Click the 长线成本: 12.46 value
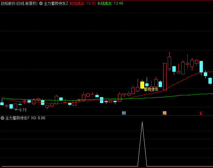This screenshot has height=168, width=213. click(x=110, y=3)
